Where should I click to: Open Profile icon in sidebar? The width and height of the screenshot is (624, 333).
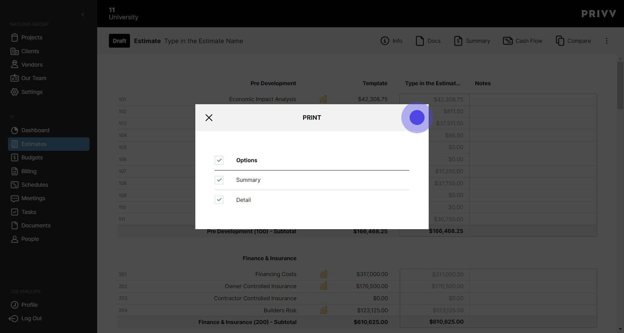pyautogui.click(x=15, y=305)
